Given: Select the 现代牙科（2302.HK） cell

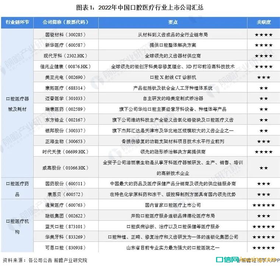Looking at the screenshot, I should point(66,56).
